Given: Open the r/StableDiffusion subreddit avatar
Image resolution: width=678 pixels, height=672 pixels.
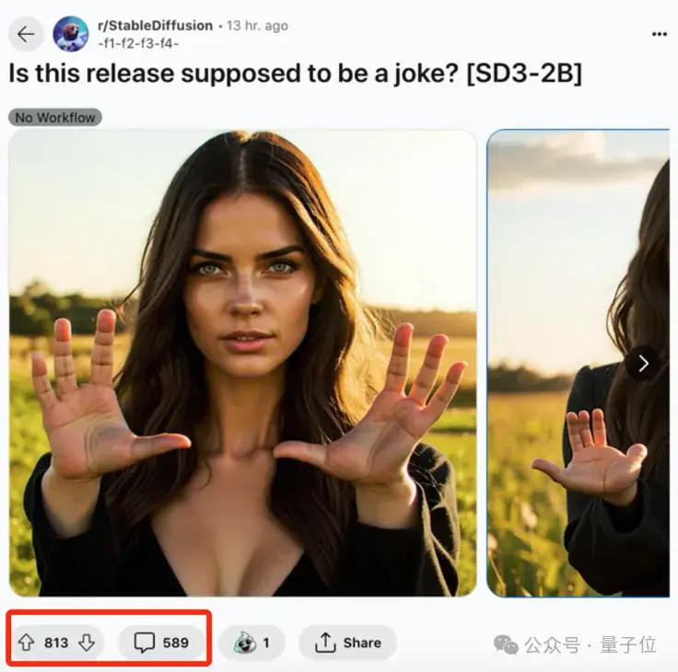Looking at the screenshot, I should pyautogui.click(x=71, y=34).
